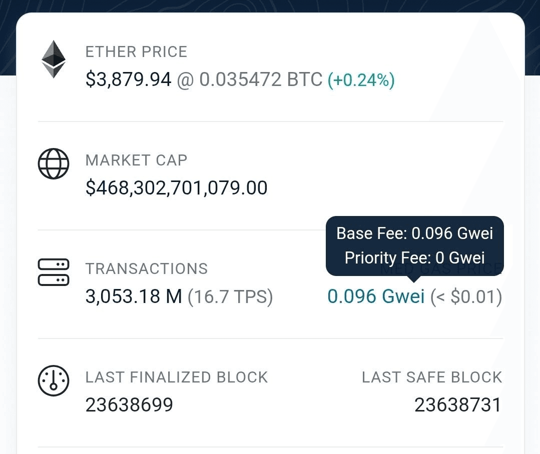This screenshot has height=454, width=540.
Task: Click the Market Cap globe icon
Action: 53,163
